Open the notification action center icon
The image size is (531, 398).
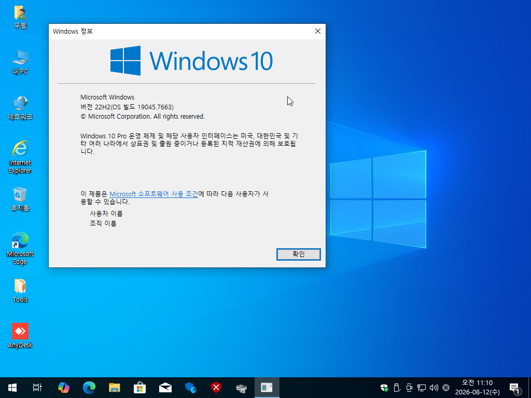click(x=514, y=388)
